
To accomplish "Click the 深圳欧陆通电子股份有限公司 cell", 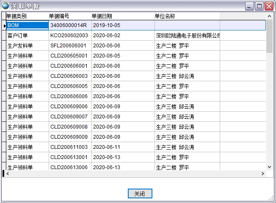I will (188, 36).
